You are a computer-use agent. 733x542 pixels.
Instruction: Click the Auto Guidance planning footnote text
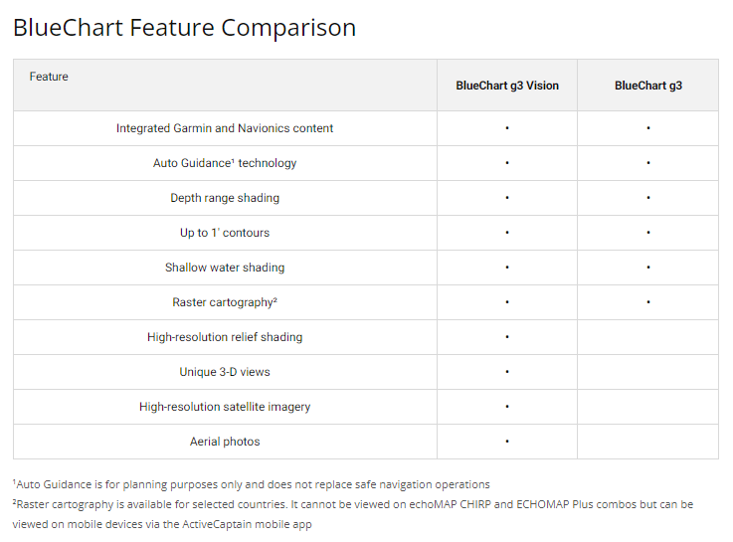click(252, 484)
